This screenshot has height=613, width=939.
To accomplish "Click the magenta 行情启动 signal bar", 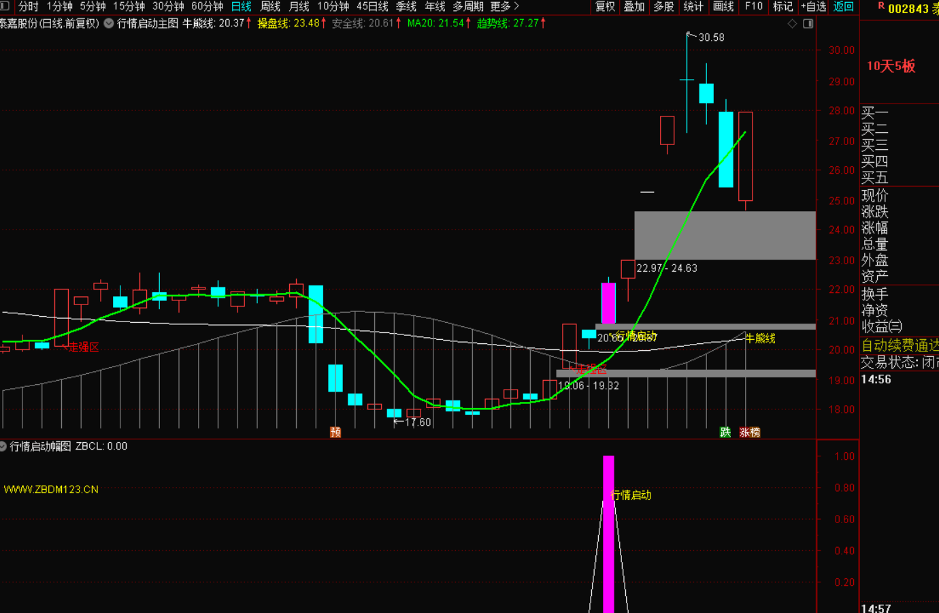I will pos(608,531).
